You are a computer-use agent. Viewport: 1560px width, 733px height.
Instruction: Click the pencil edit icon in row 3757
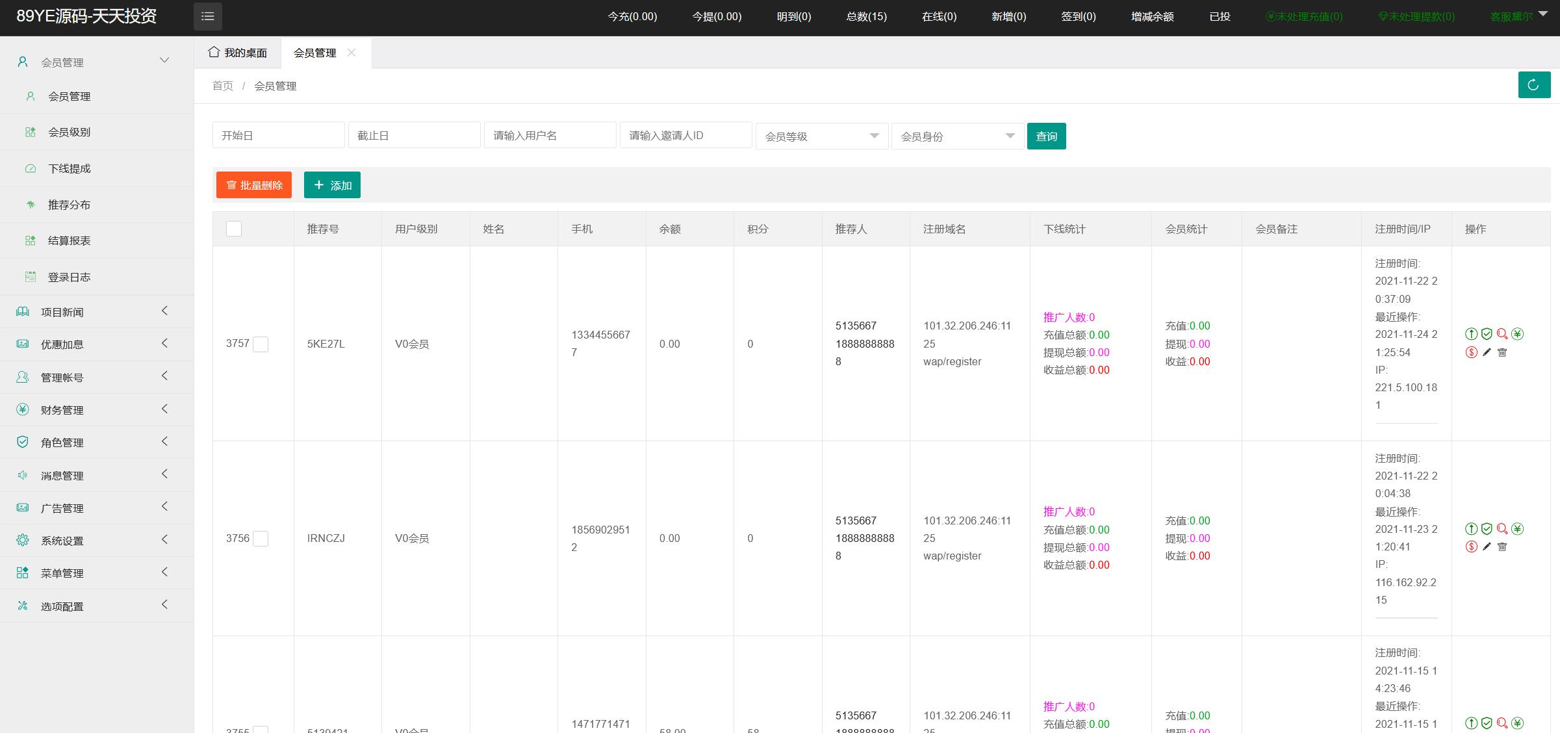coord(1487,352)
